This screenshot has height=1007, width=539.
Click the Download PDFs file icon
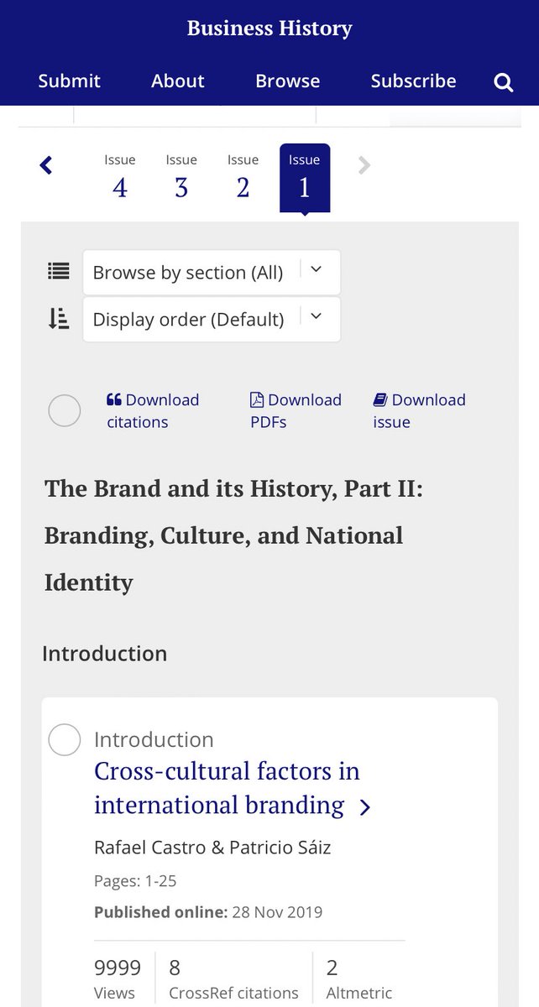(x=257, y=400)
